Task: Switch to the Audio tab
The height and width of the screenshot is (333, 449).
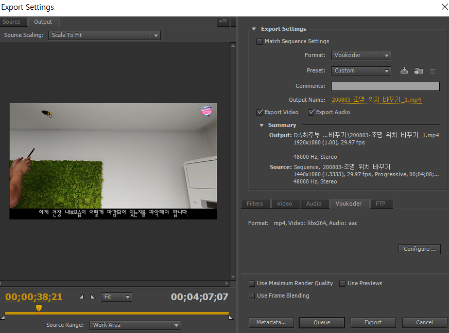Action: coord(314,204)
